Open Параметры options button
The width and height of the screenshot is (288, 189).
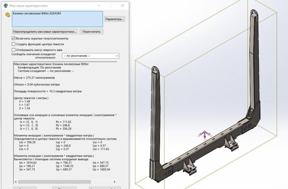(x=114, y=19)
